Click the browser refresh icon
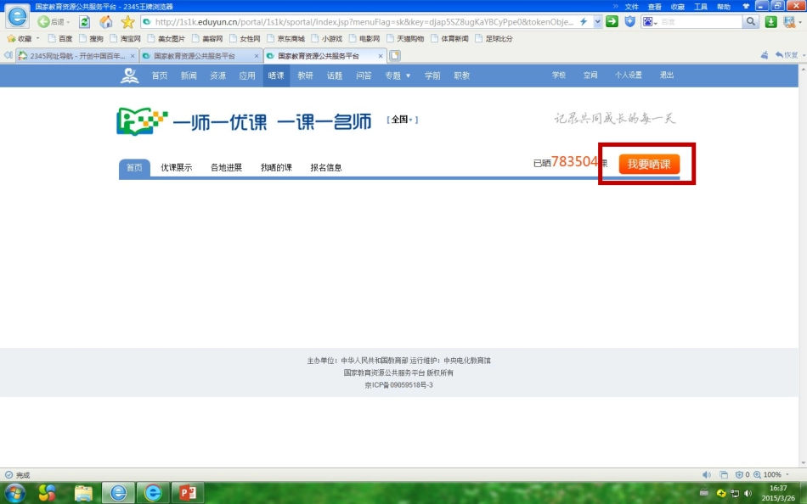 click(85, 22)
